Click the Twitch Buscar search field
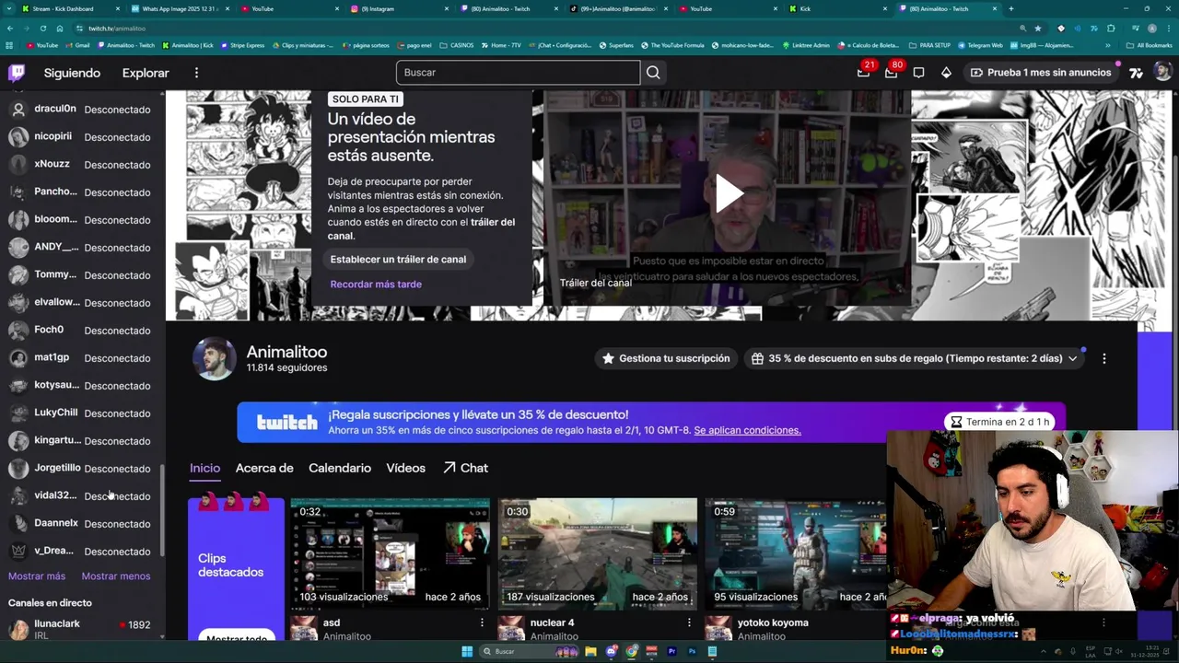Image resolution: width=1179 pixels, height=663 pixels. [x=518, y=73]
